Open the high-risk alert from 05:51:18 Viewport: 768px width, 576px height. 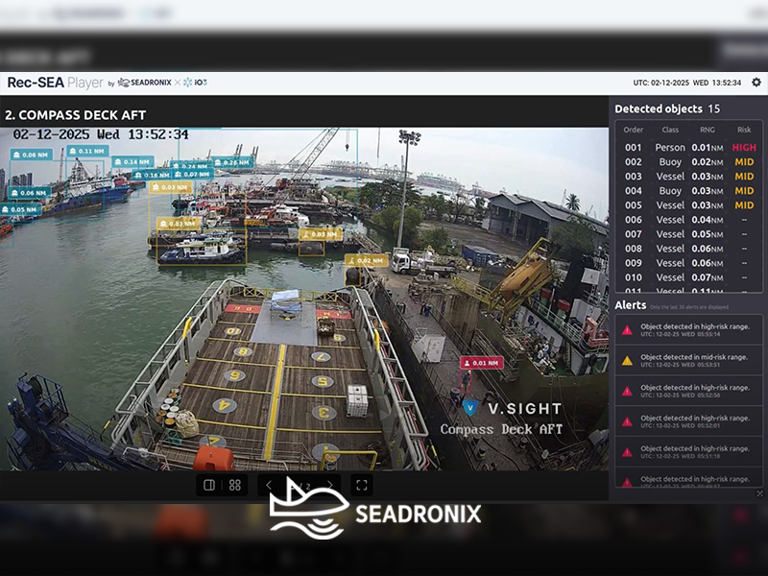click(688, 452)
